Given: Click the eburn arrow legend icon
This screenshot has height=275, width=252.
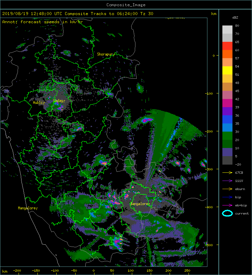Looking at the screenshot, I should point(227,189).
